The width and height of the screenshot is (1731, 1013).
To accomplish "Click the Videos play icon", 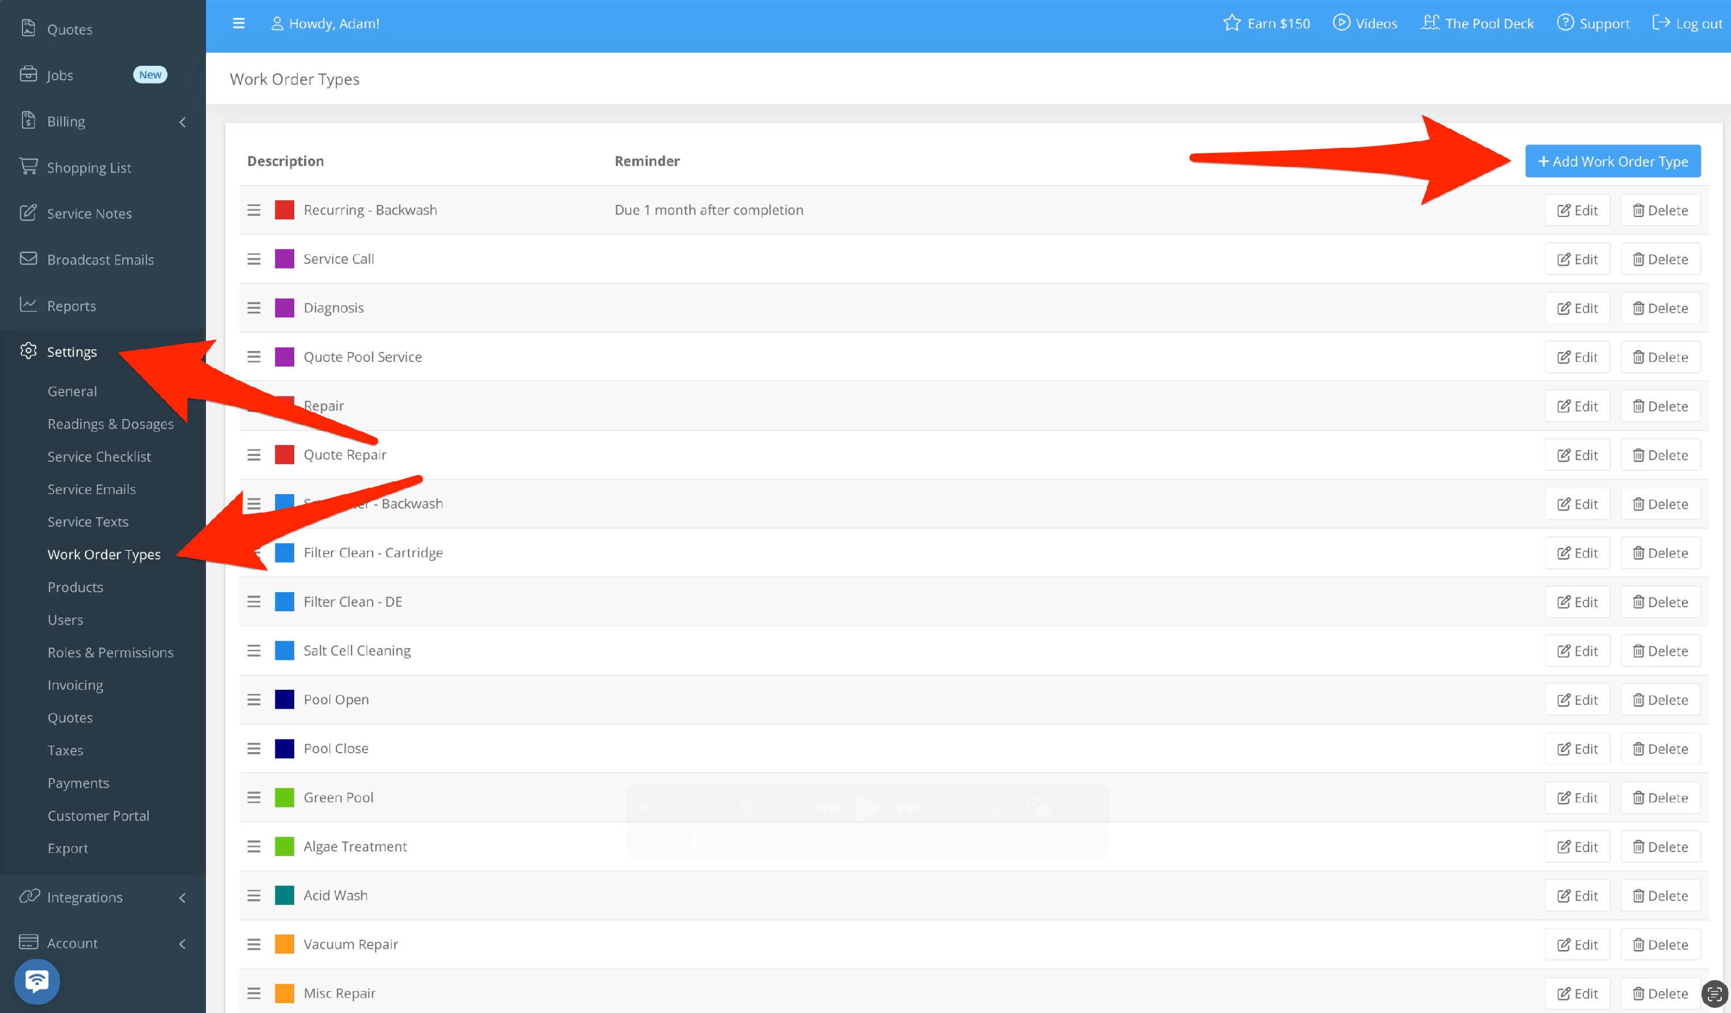I will point(1341,23).
